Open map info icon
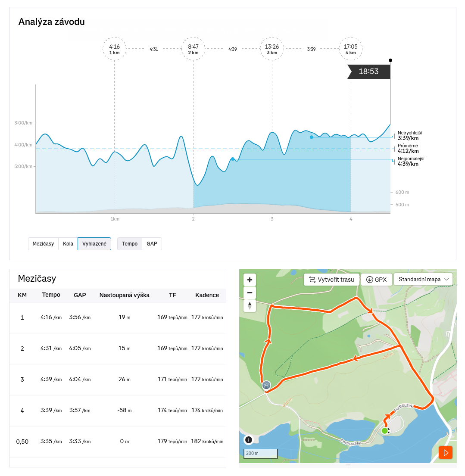The width and height of the screenshot is (465, 476). (249, 439)
